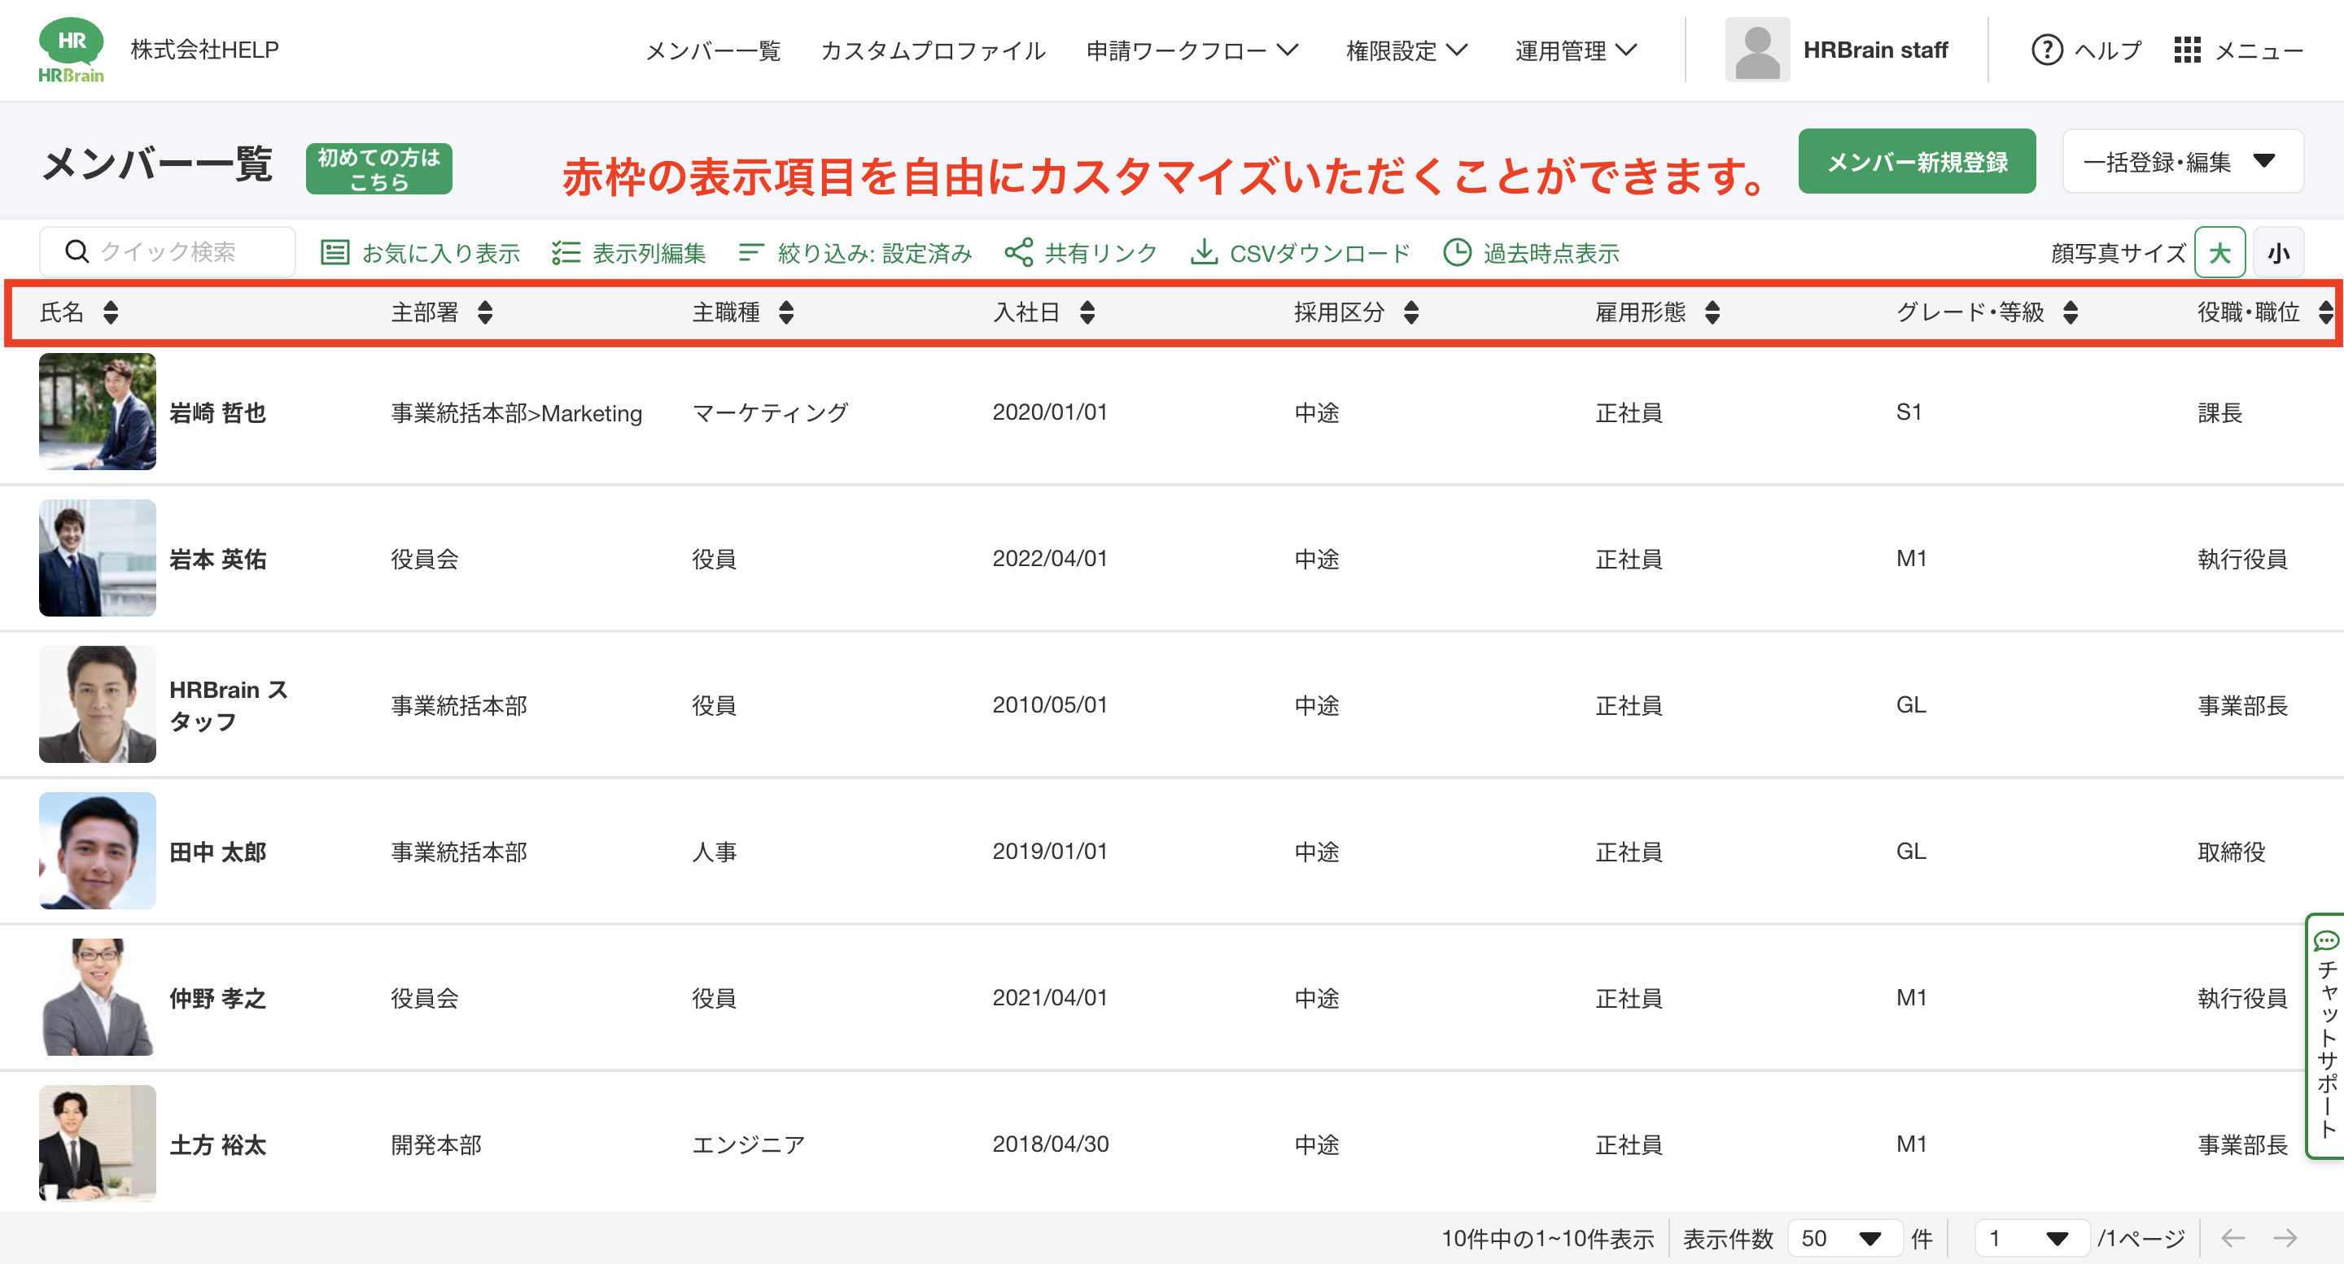Click 取締役 position cell
Viewport: 2344px width, 1264px height.
2231,852
